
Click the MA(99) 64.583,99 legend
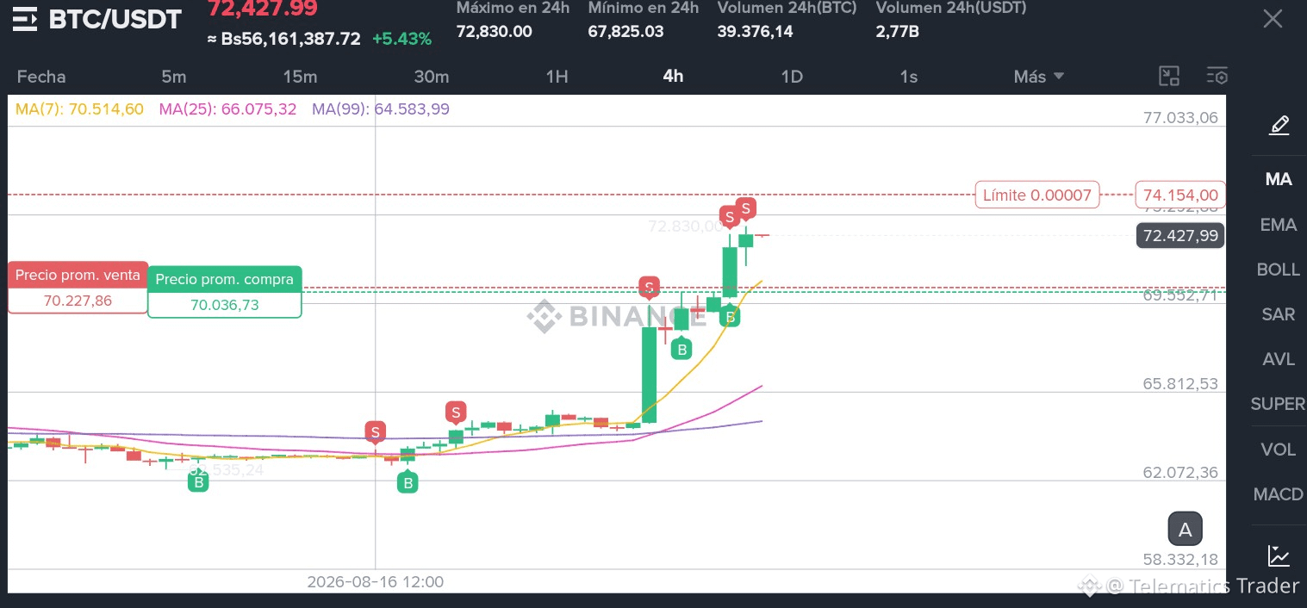381,109
